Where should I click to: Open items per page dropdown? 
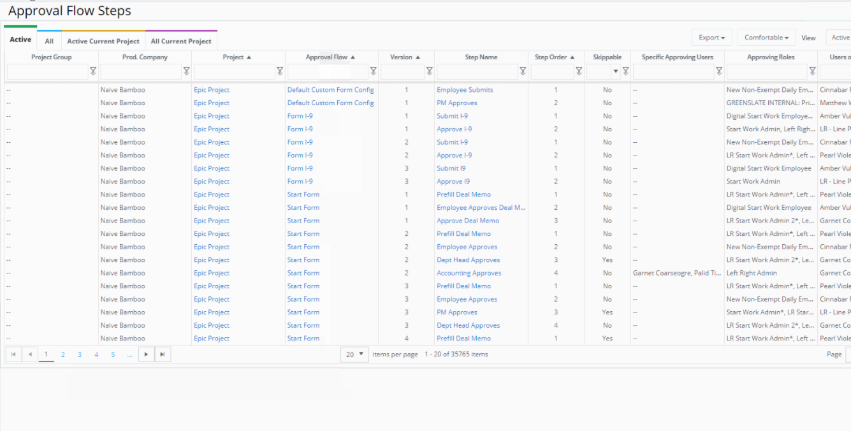point(354,354)
